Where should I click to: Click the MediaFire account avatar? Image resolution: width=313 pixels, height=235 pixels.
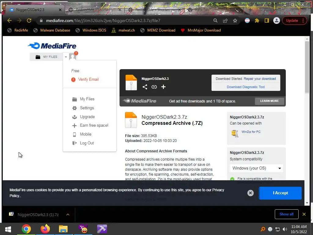pos(73,57)
